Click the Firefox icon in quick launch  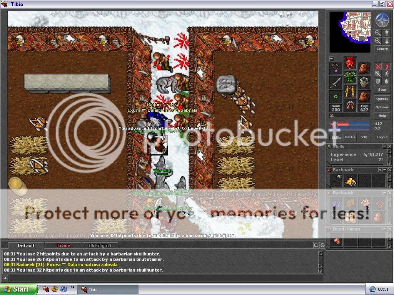(55, 289)
